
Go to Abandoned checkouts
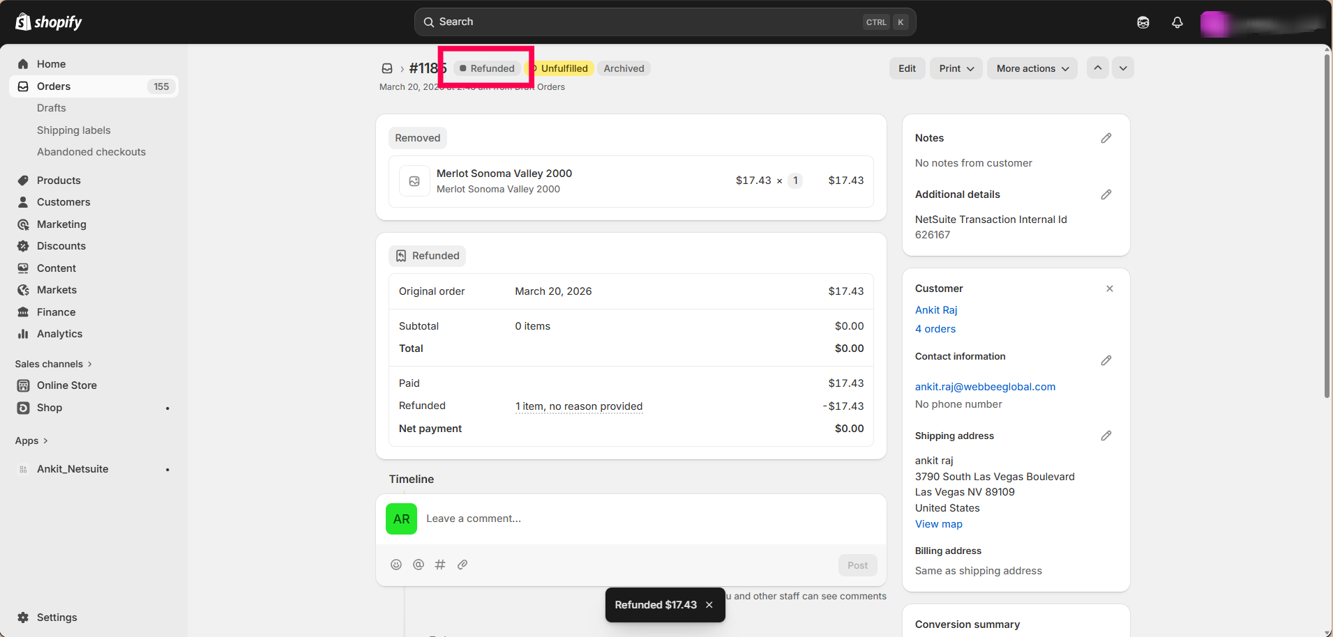tap(91, 152)
